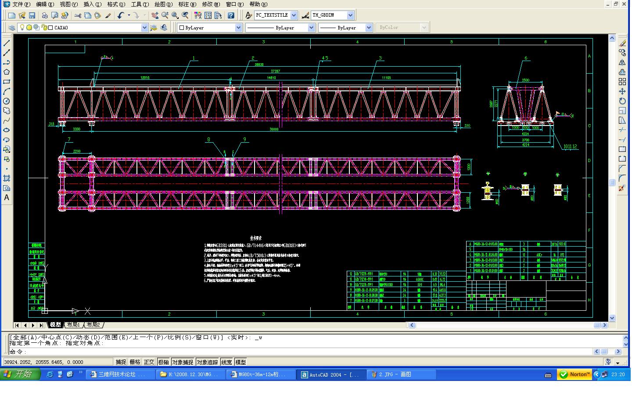Toggle 捕捉 snap mode in status bar
Image resolution: width=632 pixels, height=395 pixels.
tap(121, 362)
